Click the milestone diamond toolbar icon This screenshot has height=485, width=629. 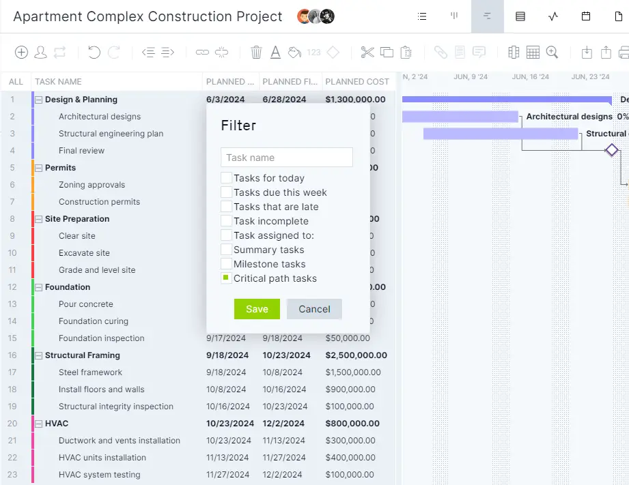333,53
